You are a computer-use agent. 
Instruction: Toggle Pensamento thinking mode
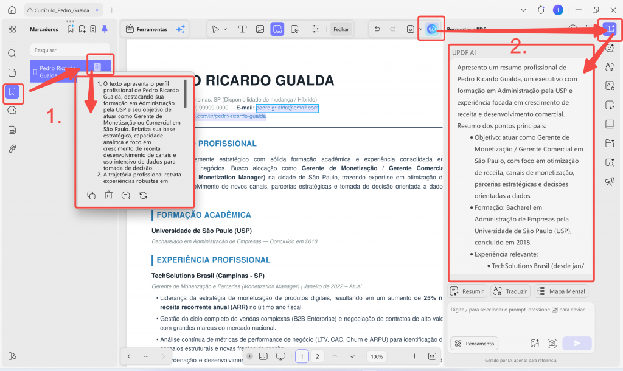click(475, 343)
